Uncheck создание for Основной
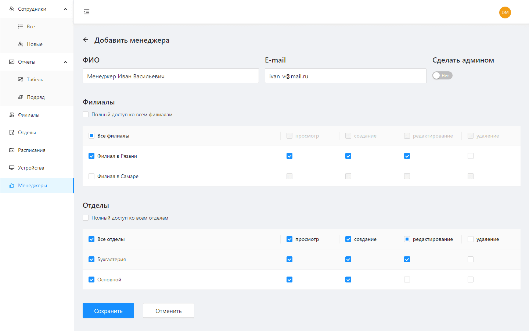The height and width of the screenshot is (331, 529). (x=348, y=280)
